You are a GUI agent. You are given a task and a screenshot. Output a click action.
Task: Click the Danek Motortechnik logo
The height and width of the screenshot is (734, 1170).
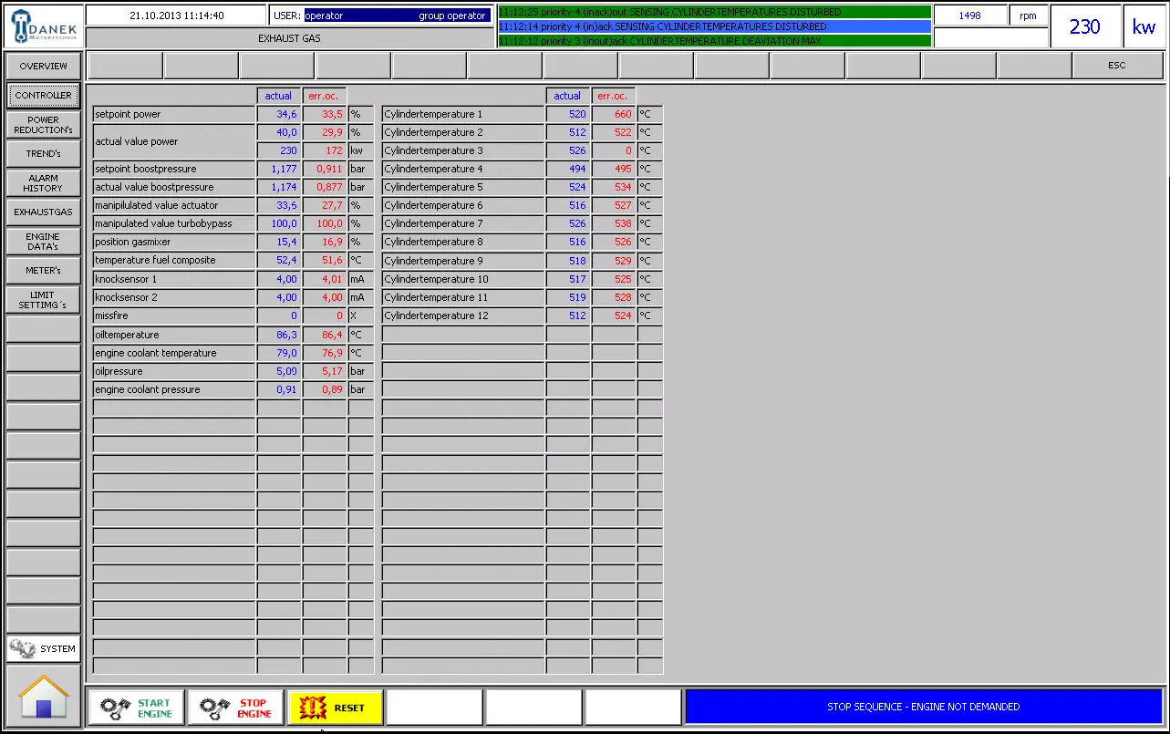(42, 26)
